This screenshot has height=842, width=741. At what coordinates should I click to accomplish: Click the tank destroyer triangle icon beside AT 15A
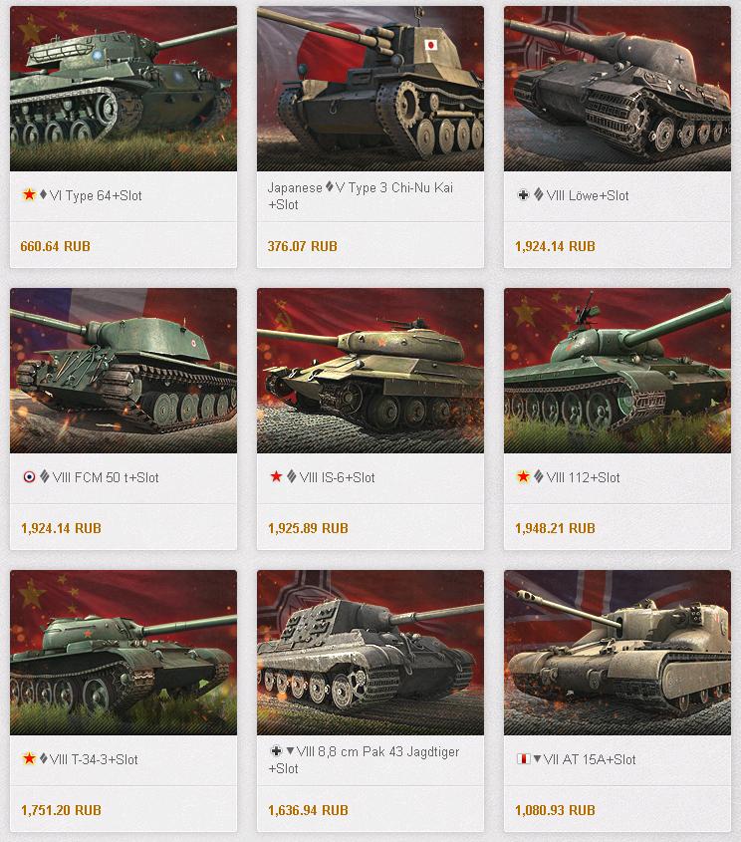click(537, 758)
